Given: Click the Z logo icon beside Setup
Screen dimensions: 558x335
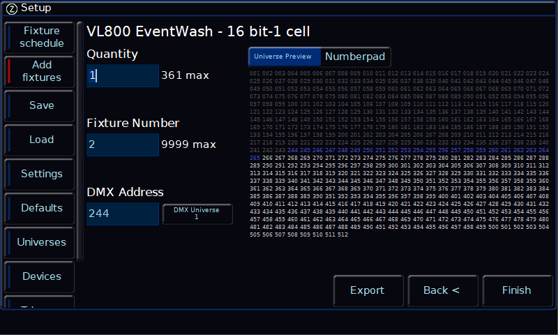Looking at the screenshot, I should 12,8.
